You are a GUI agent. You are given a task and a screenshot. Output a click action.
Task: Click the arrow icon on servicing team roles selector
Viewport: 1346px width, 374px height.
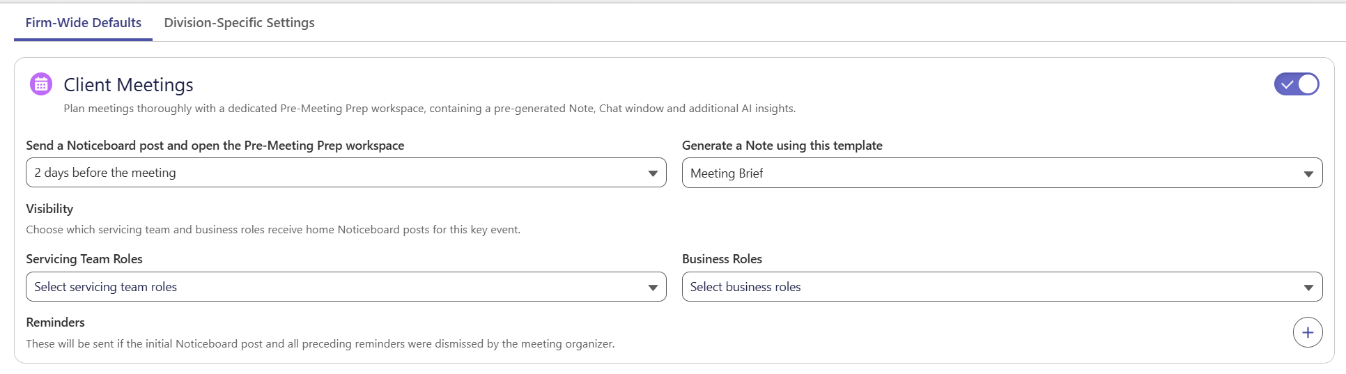click(653, 288)
